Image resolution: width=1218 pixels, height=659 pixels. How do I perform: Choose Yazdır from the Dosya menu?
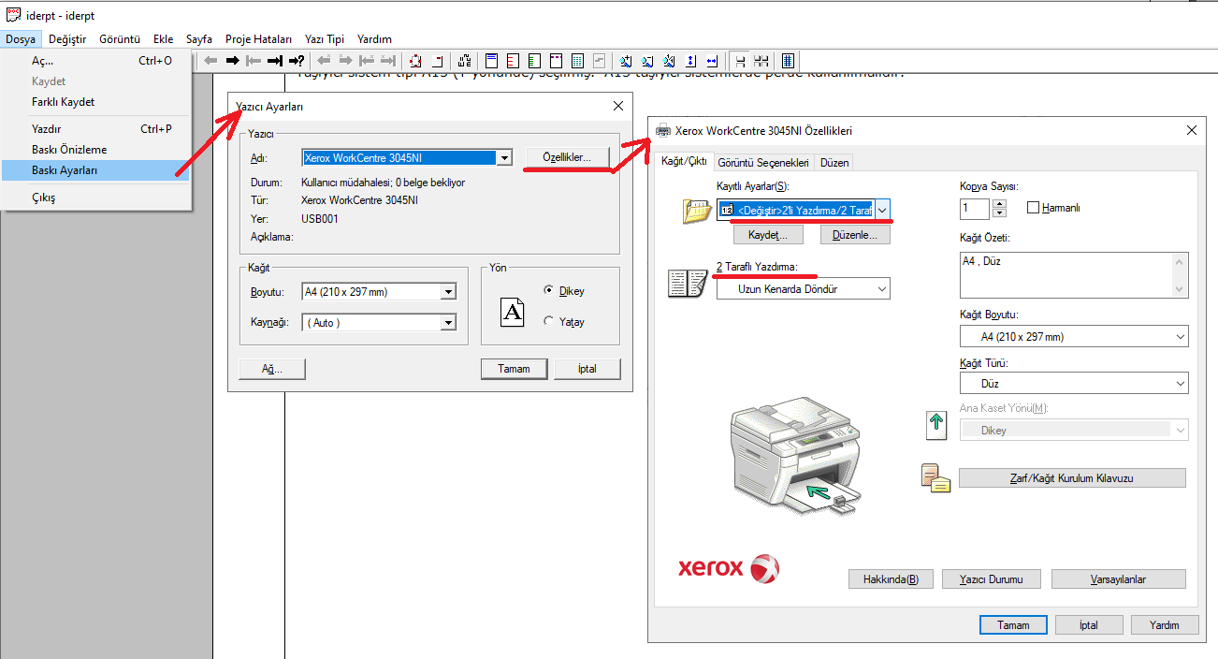pos(47,129)
